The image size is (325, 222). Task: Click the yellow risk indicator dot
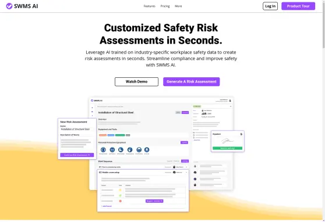120,190
